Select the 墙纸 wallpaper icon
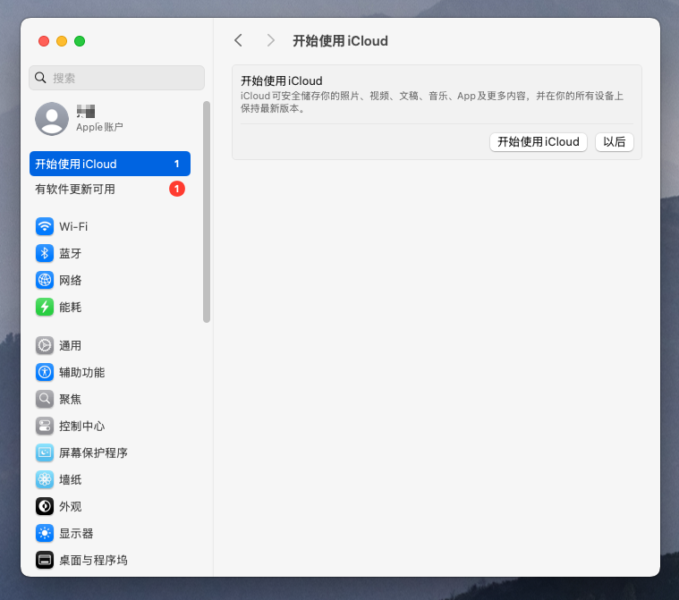This screenshot has height=600, width=679. click(45, 479)
